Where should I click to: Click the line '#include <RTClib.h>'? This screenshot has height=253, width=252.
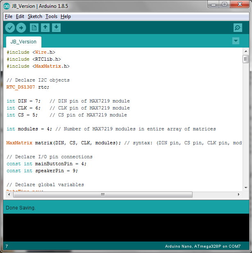pyautogui.click(x=34, y=59)
